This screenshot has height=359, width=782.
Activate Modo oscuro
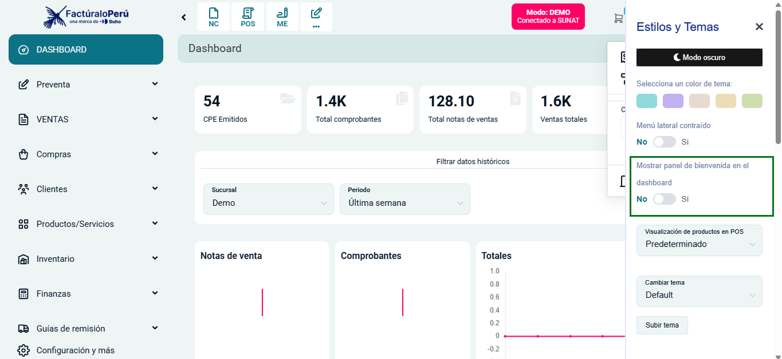pos(699,57)
